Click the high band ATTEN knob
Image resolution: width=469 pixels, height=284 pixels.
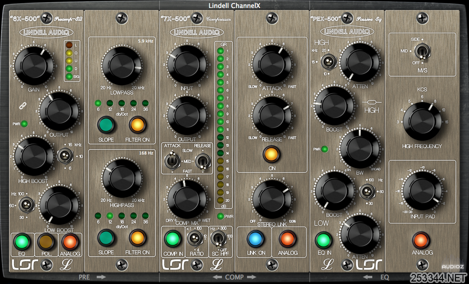tap(360, 62)
